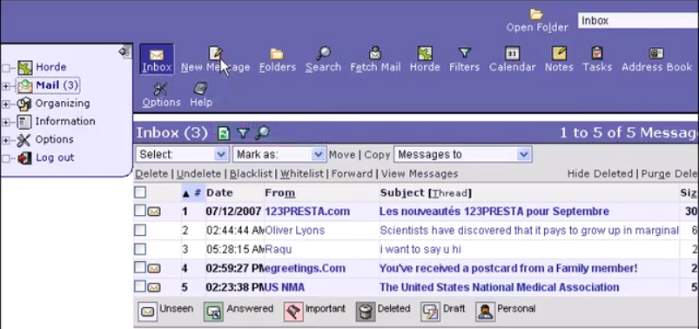Expand the Organizing tree node
This screenshot has height=329, width=699.
(5, 104)
